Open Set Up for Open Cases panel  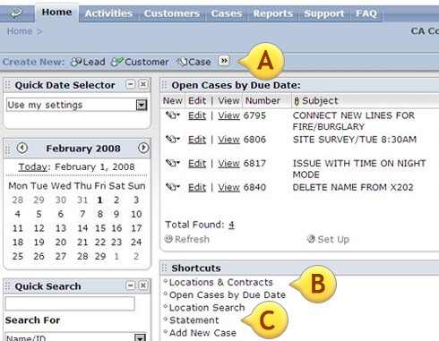328,239
